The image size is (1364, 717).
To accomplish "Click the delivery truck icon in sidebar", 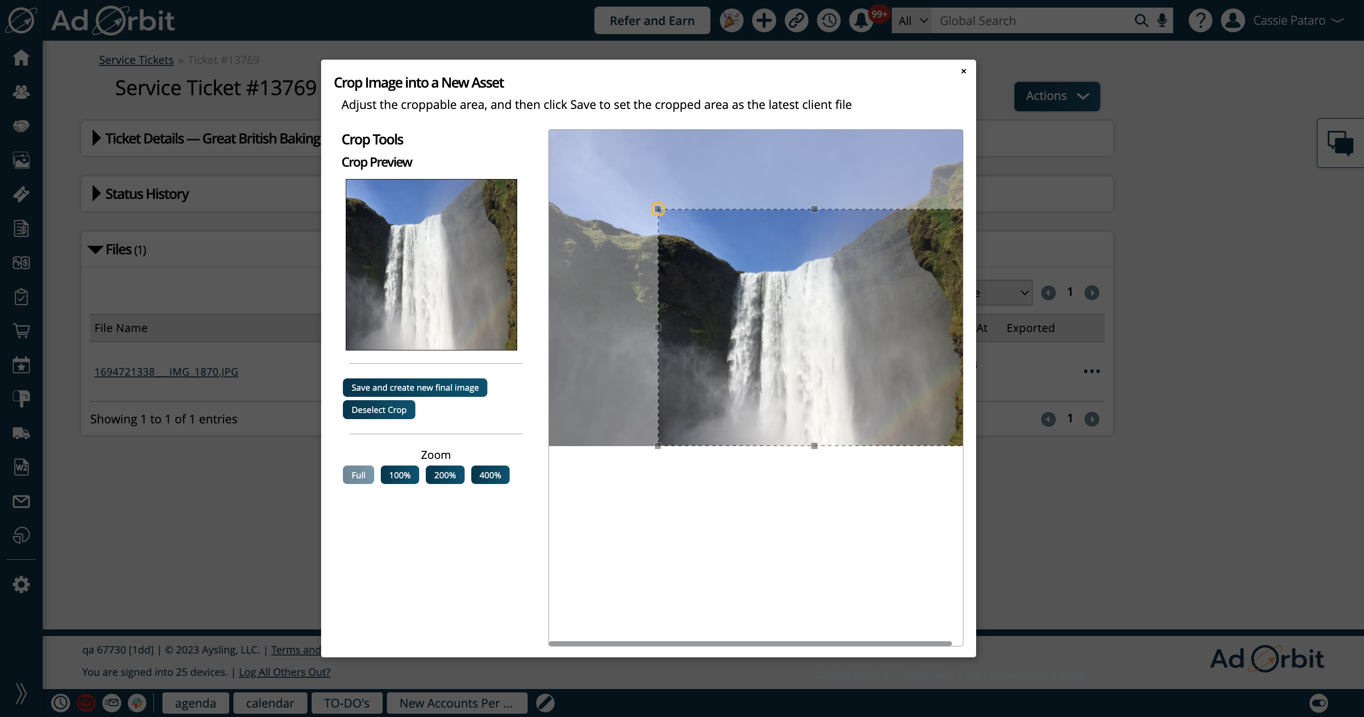I will tap(21, 433).
